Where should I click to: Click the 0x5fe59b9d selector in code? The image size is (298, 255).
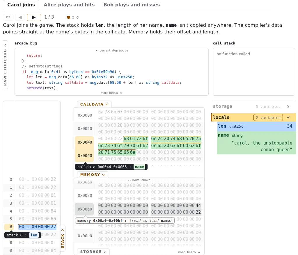coord(103,72)
